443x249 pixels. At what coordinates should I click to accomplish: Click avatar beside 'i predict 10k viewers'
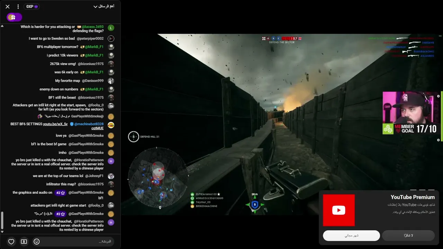point(111,55)
